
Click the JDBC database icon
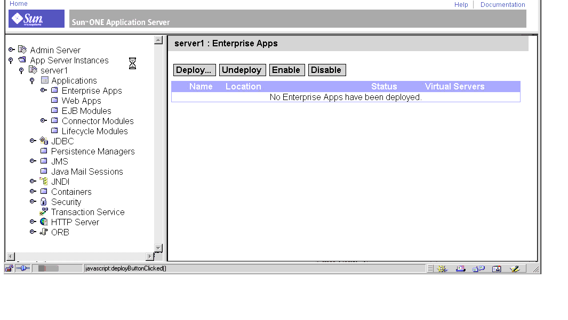tap(44, 141)
